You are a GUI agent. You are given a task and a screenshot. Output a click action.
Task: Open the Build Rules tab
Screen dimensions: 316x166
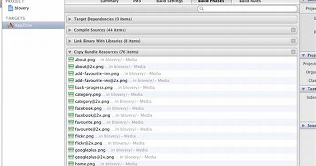tap(250, 1)
